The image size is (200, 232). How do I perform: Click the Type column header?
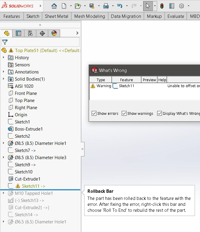101,80
